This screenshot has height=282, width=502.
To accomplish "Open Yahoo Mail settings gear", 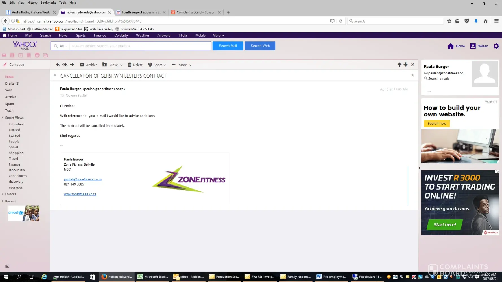I will click(x=496, y=46).
